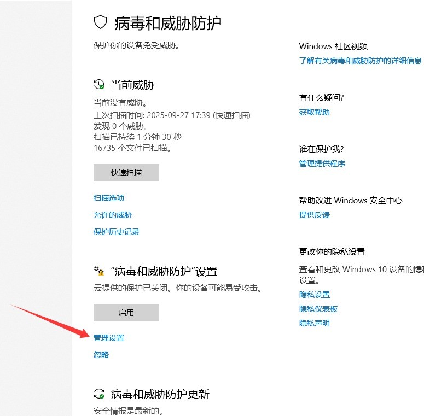
Task: View the 保护历史记录 link
Action: (117, 232)
